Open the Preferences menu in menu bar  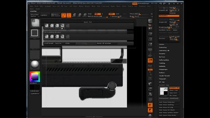(x=105, y=6)
